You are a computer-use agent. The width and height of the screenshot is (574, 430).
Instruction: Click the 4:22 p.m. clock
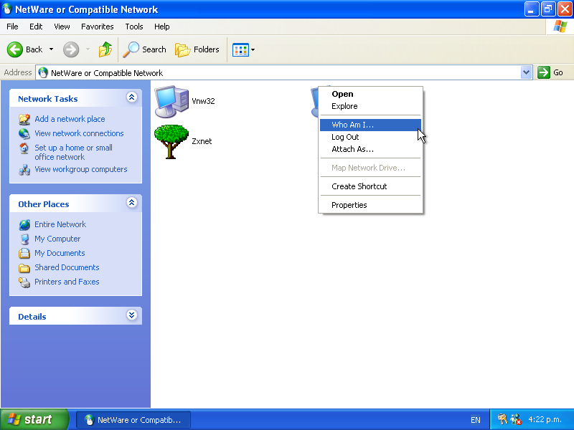(x=545, y=419)
